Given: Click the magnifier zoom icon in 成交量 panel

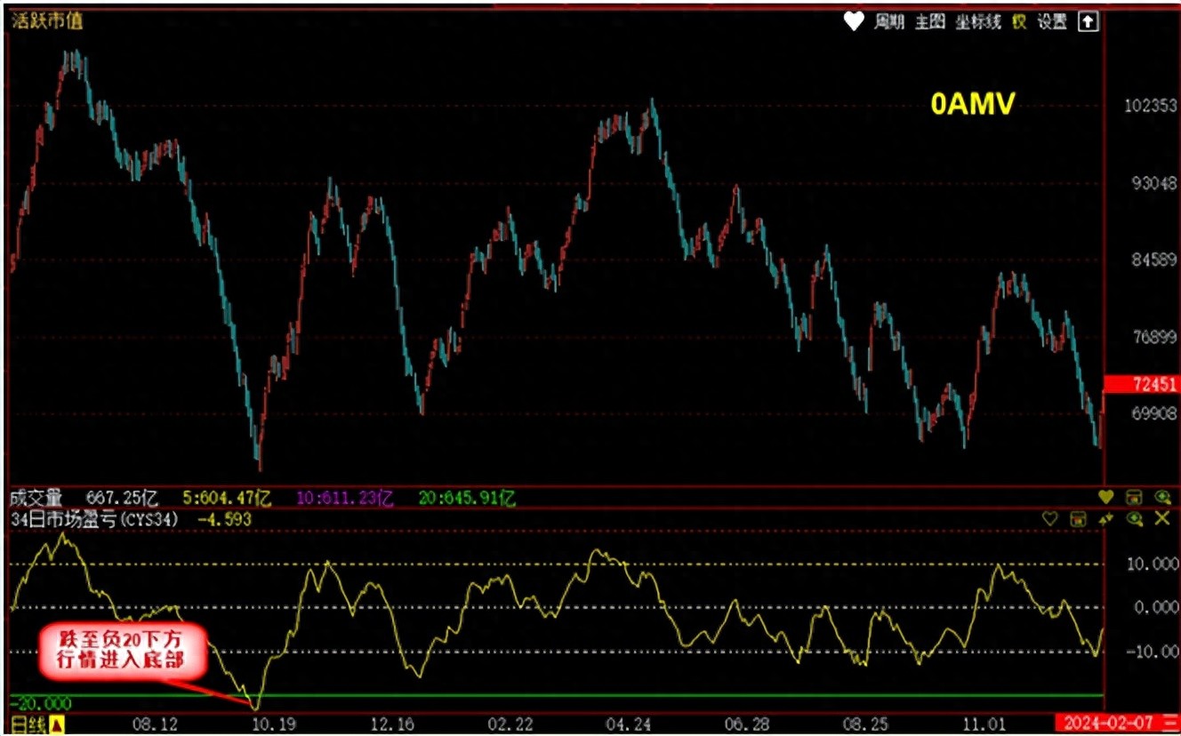Looking at the screenshot, I should tap(1161, 497).
